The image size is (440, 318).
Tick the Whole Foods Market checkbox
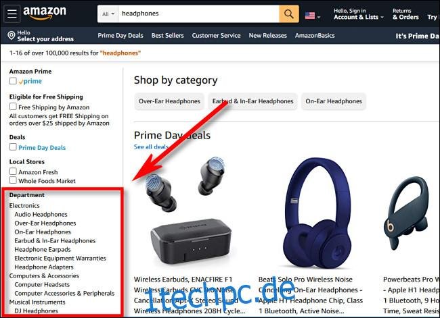point(13,180)
